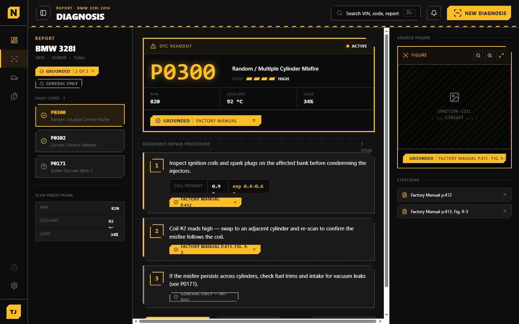Viewport: 519px width, 324px height.
Task: Open the dashboard grid icon in sidebar
Action: tap(14, 40)
